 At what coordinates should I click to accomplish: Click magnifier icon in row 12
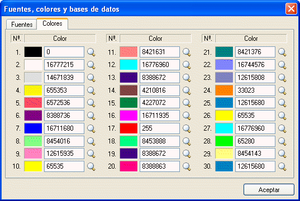(x=187, y=65)
